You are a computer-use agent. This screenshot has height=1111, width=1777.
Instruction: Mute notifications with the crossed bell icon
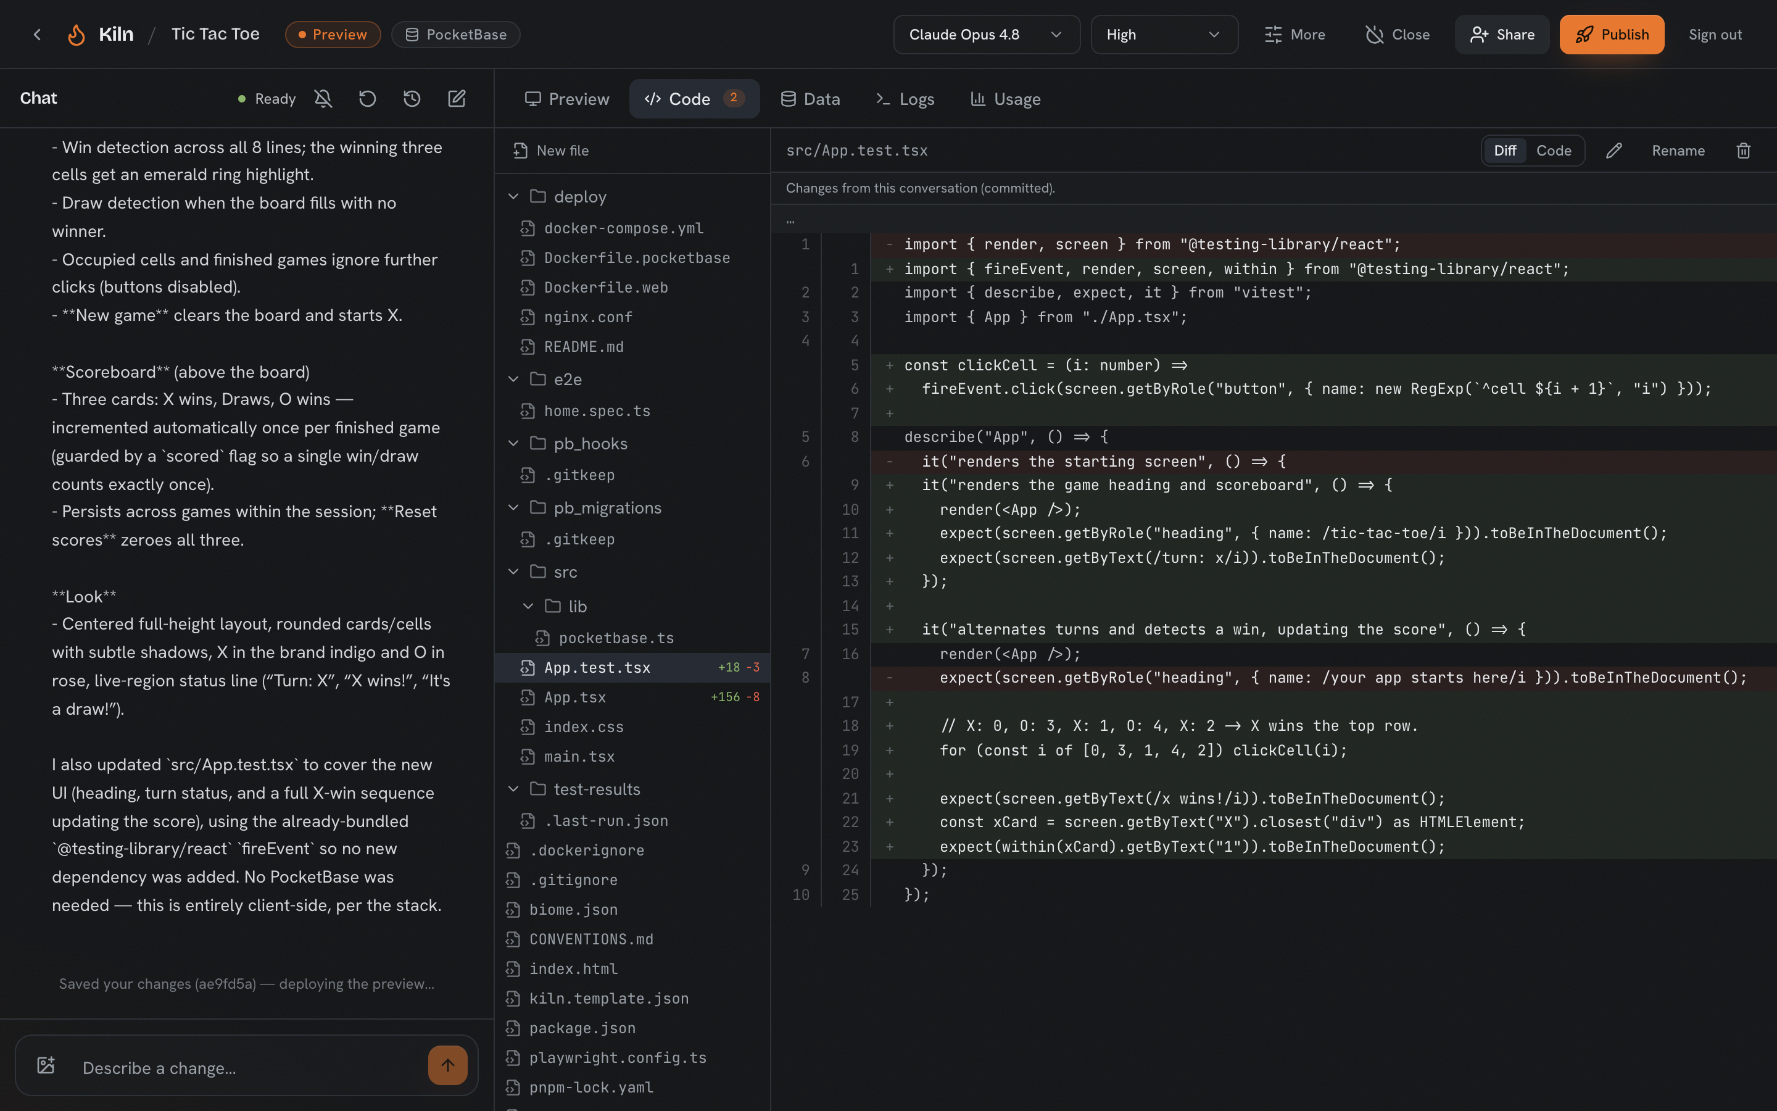(x=323, y=99)
